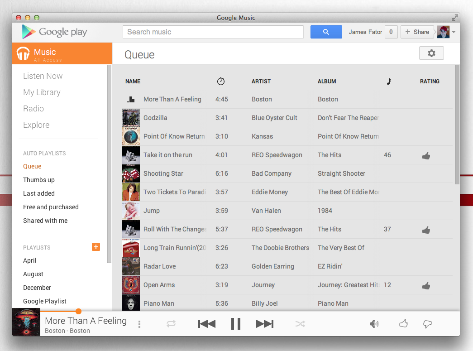This screenshot has height=351, width=473.
Task: Add a new playlist with plus icon
Action: (x=96, y=247)
